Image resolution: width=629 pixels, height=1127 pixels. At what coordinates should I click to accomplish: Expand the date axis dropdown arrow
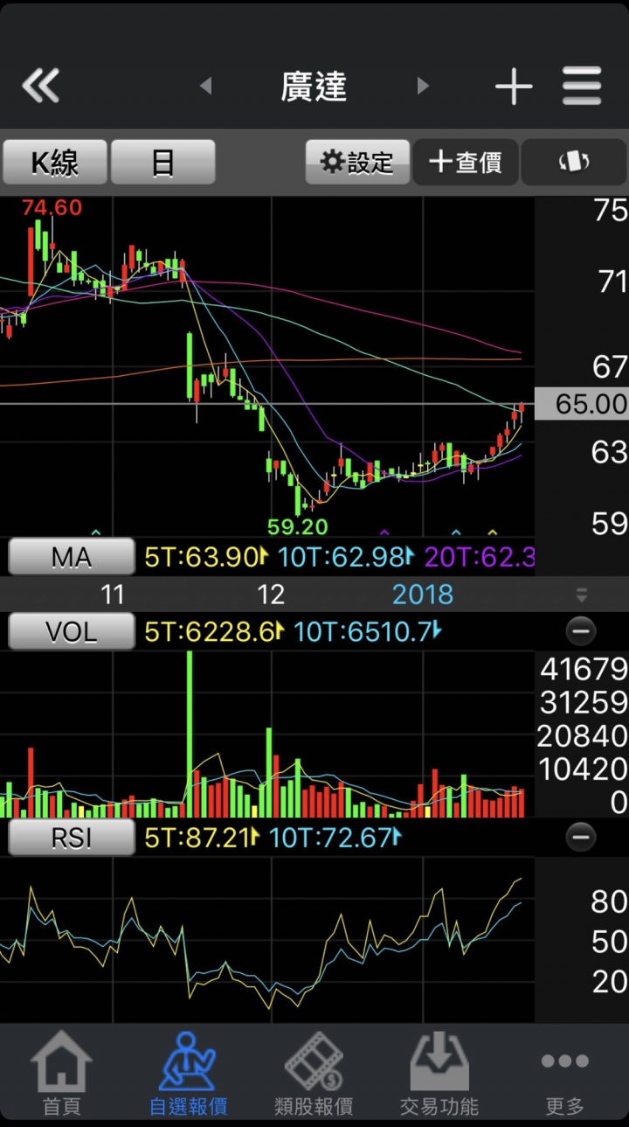(582, 595)
